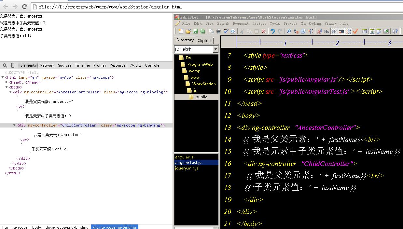Open the Document menu
The image size is (403, 229).
[241, 23]
